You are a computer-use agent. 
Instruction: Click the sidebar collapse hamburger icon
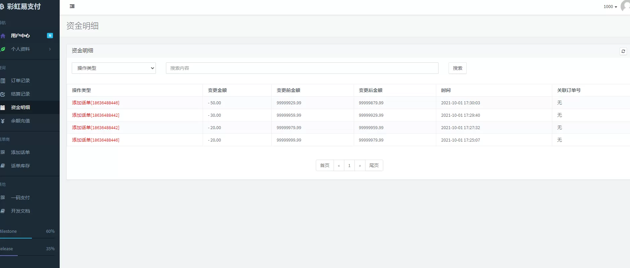click(x=72, y=6)
